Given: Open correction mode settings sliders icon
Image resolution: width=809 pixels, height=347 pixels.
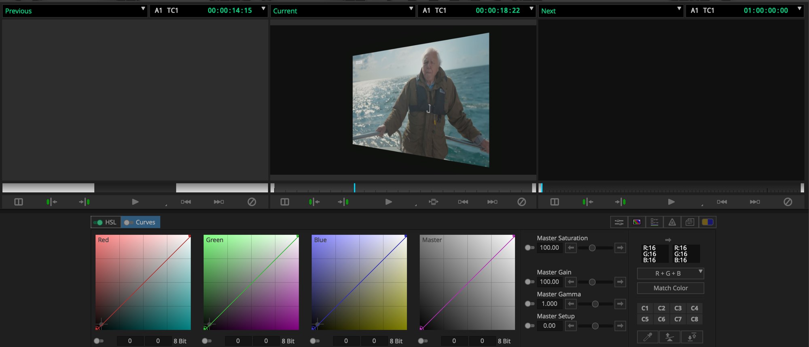Looking at the screenshot, I should (619, 222).
